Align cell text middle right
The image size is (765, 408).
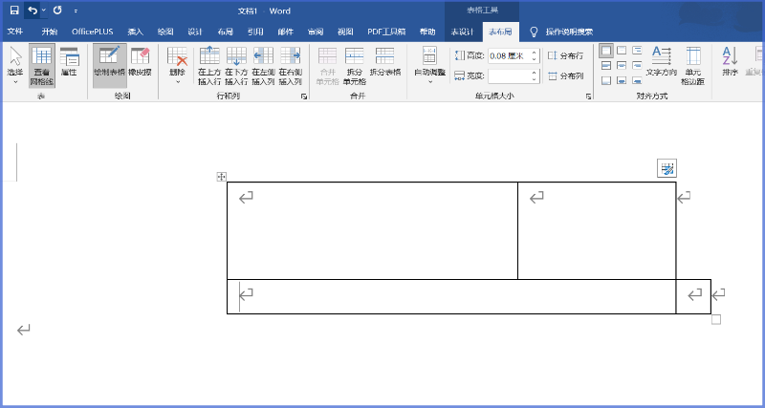pyautogui.click(x=637, y=65)
